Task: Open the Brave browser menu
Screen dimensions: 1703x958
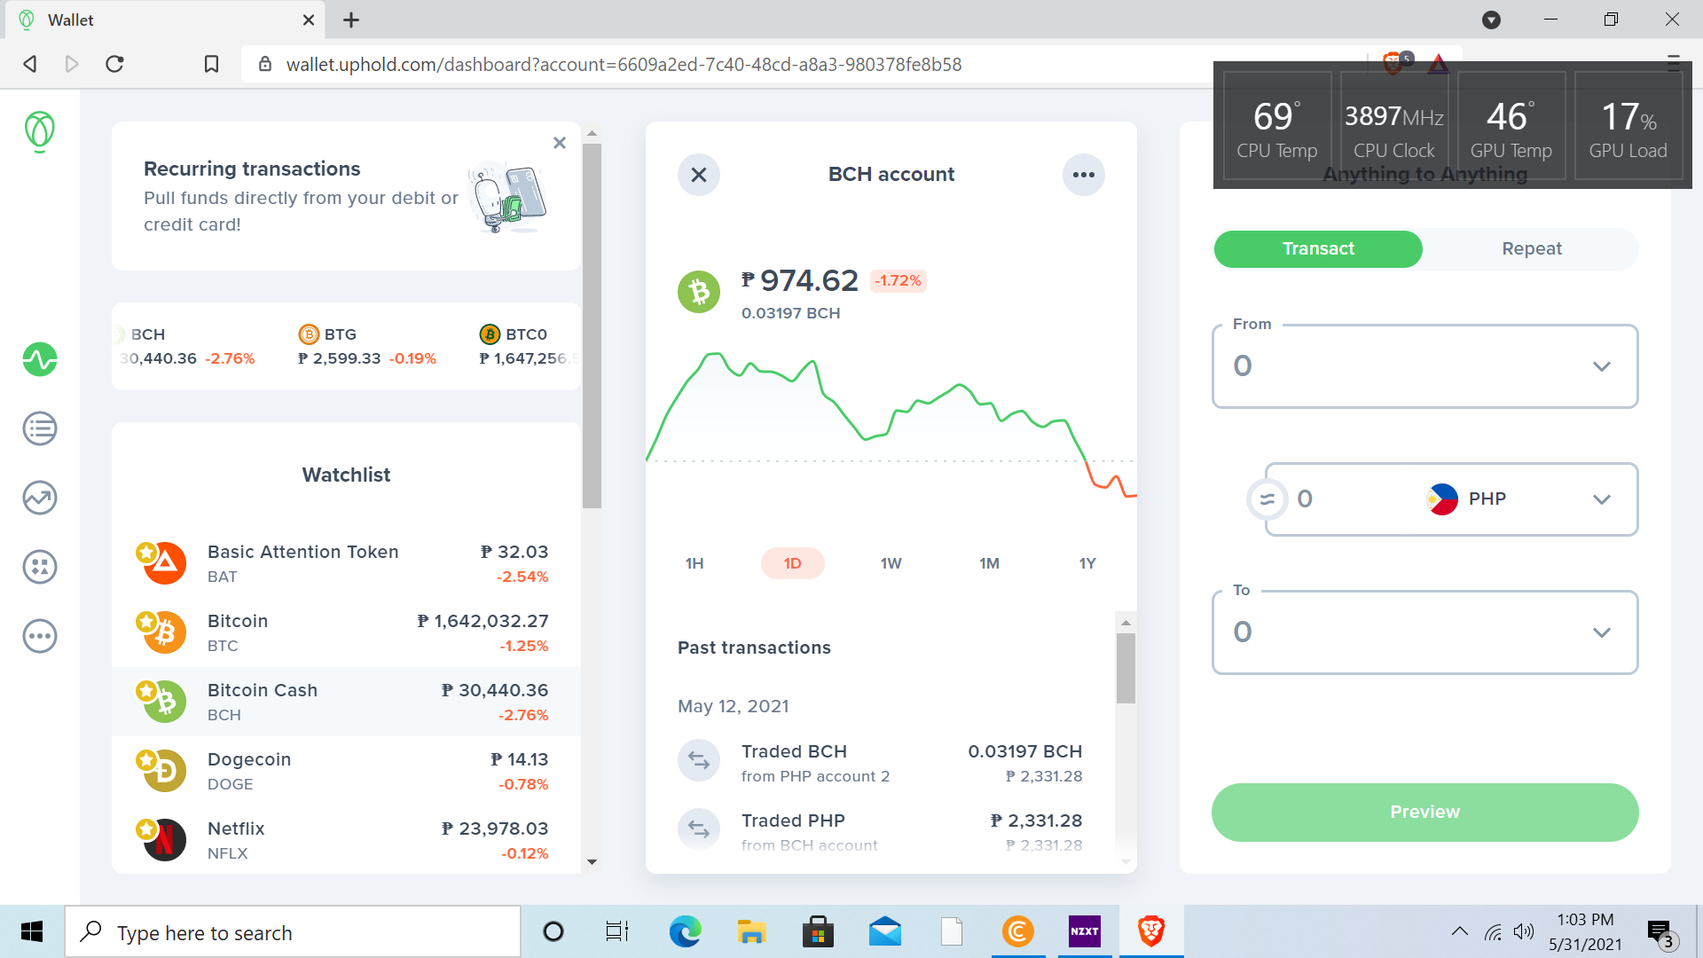Action: 1673,63
